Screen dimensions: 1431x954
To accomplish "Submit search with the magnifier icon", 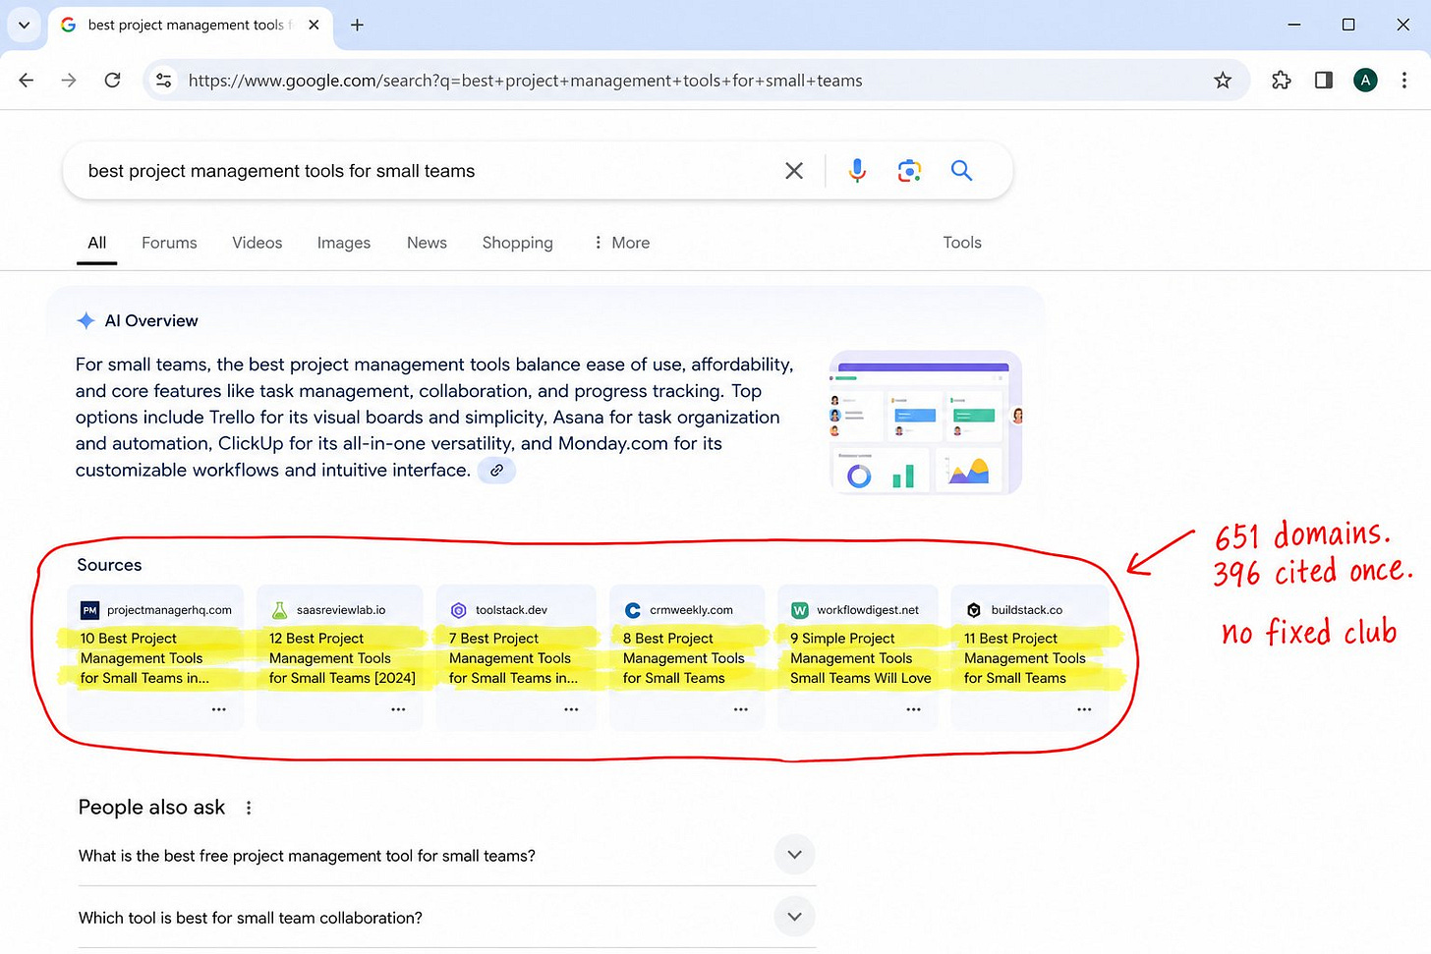I will click(x=961, y=171).
